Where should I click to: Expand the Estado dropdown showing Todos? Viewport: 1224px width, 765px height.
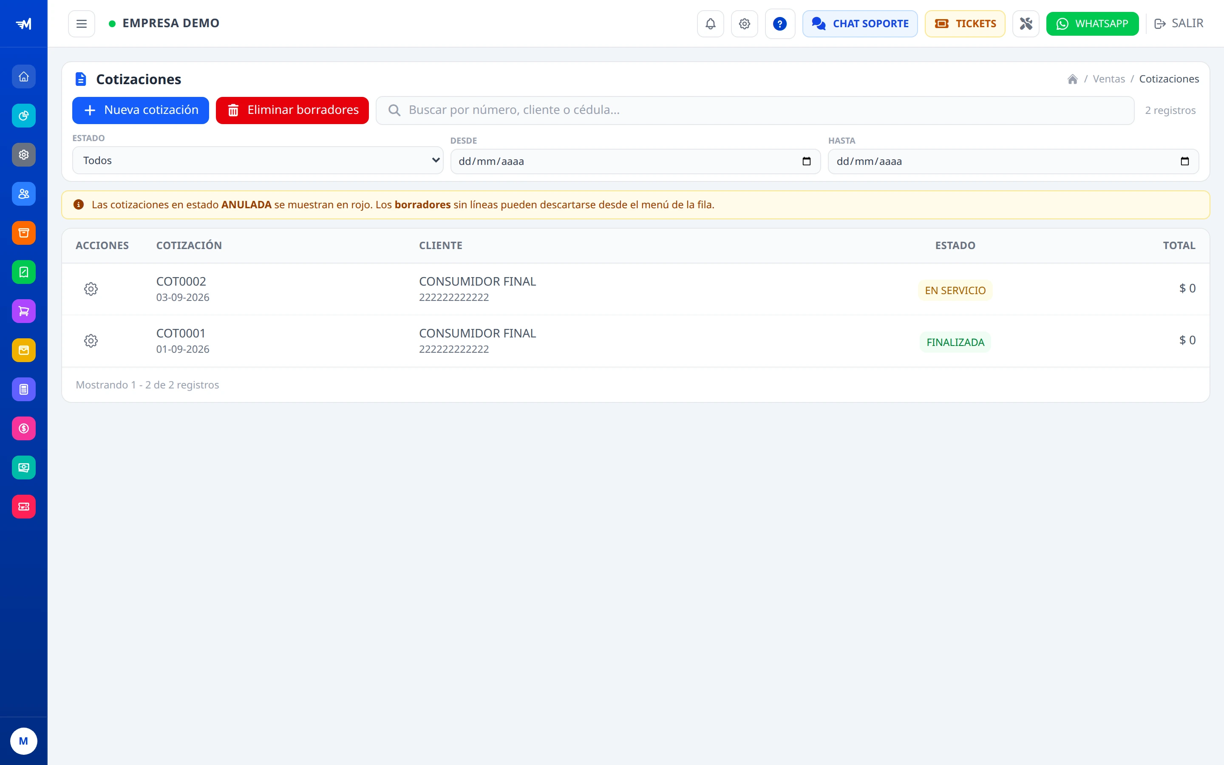[x=258, y=160]
